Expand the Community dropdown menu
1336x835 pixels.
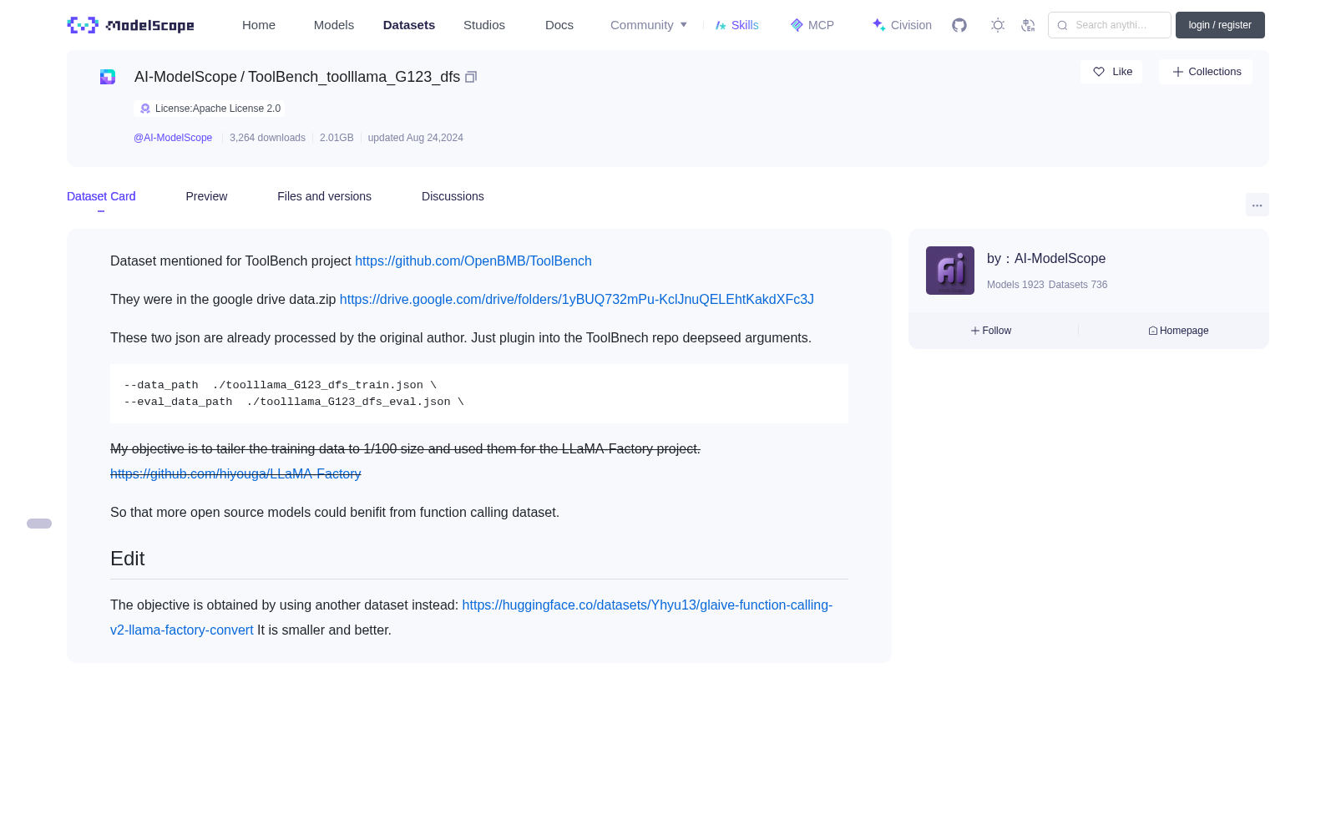pos(649,25)
